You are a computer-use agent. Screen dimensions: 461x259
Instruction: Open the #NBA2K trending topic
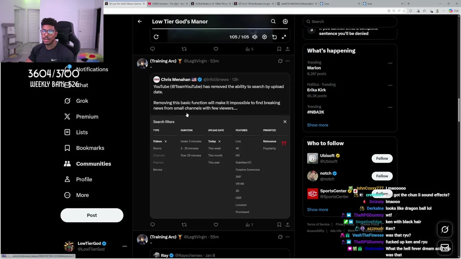[315, 112]
